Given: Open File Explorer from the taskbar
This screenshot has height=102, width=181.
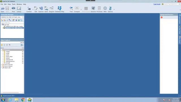Looking at the screenshot, I should [x=16, y=100].
